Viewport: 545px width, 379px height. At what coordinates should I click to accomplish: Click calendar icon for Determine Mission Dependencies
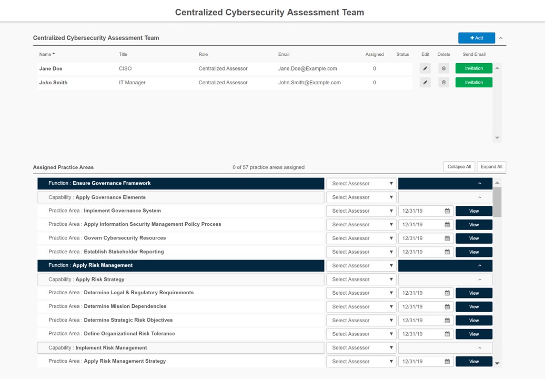click(447, 307)
